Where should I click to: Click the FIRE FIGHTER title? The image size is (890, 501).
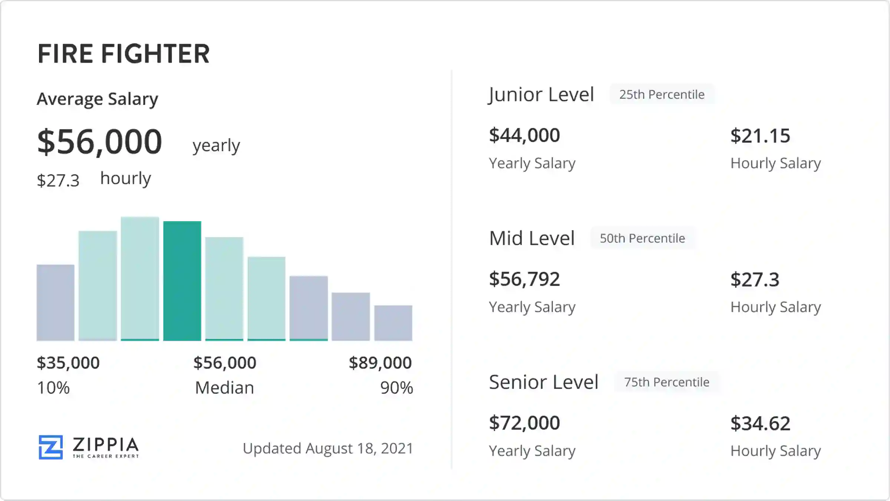pyautogui.click(x=123, y=54)
